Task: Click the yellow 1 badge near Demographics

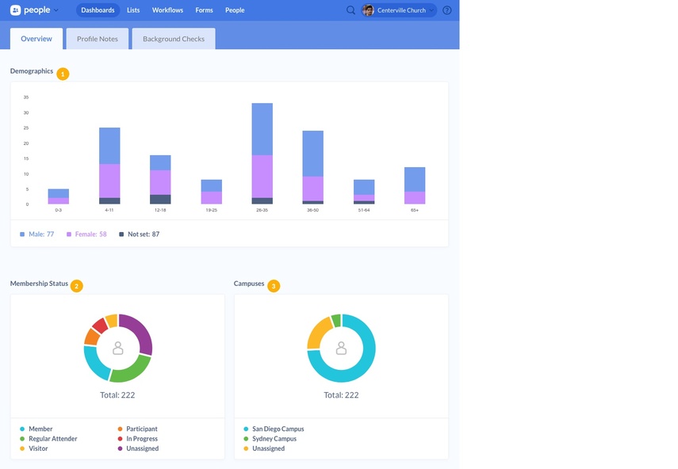Action: click(x=62, y=73)
